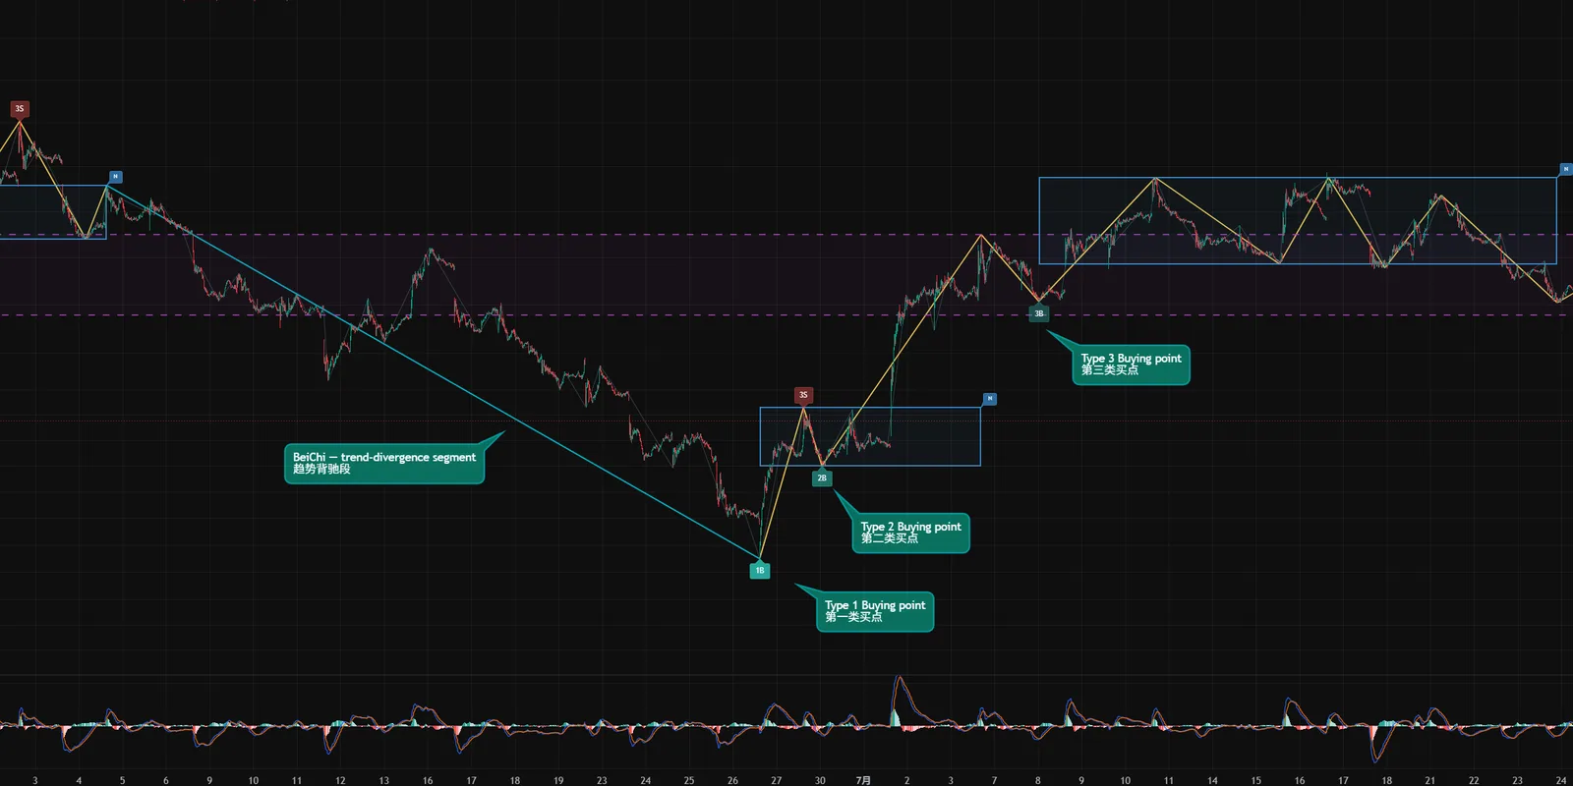Screen dimensions: 1573x786
Task: Click the date label 22 on the time axis
Action: [x=1474, y=780]
